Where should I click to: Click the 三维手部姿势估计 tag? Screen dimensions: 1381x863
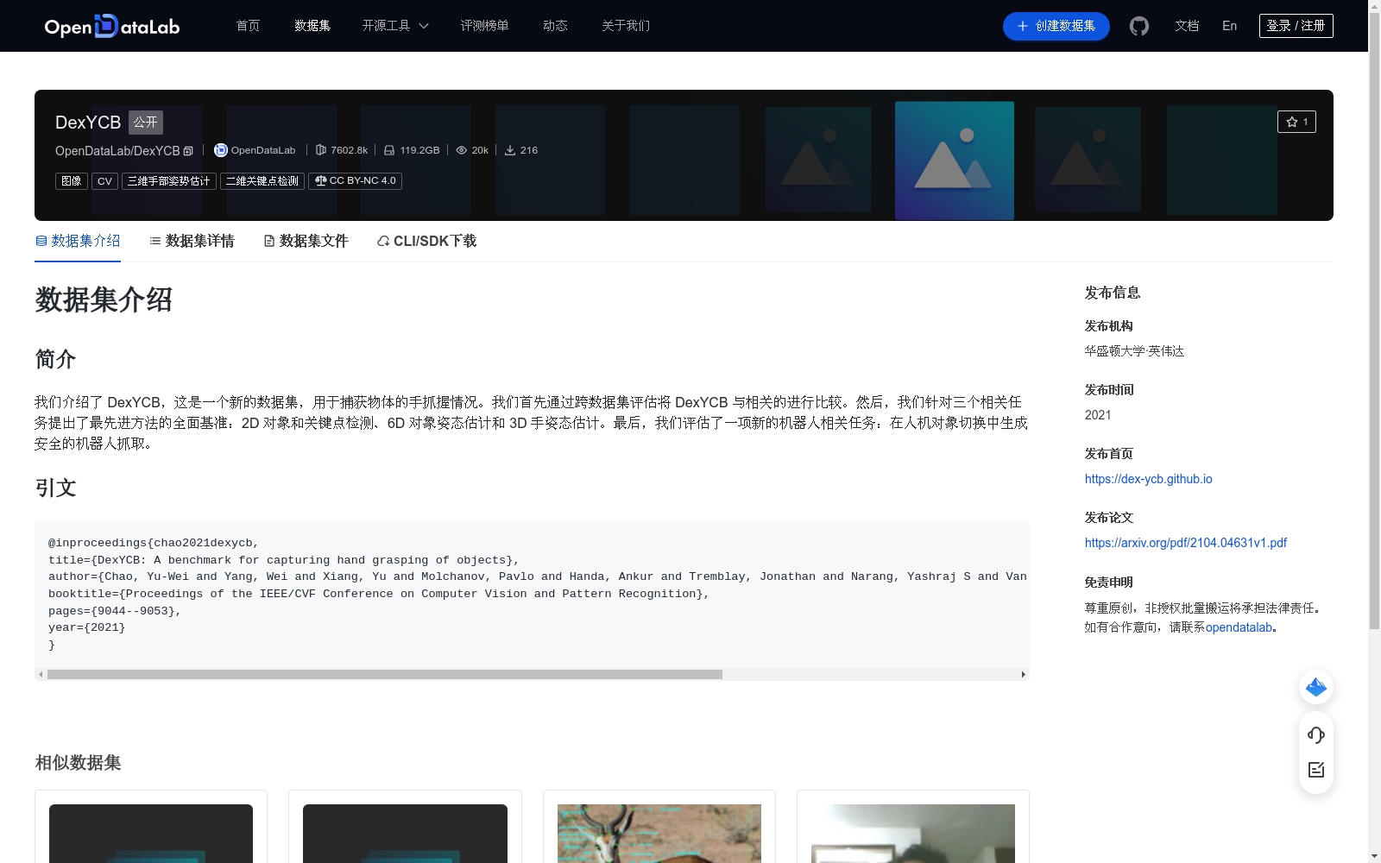tap(169, 181)
